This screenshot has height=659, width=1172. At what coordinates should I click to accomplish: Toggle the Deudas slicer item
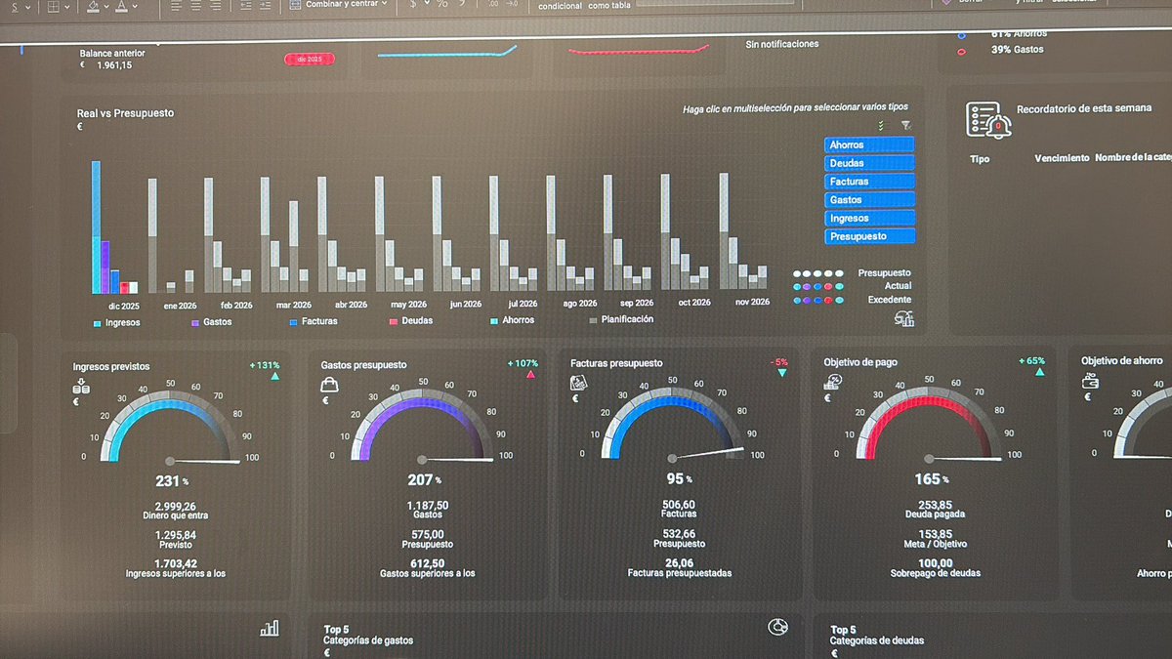[869, 163]
